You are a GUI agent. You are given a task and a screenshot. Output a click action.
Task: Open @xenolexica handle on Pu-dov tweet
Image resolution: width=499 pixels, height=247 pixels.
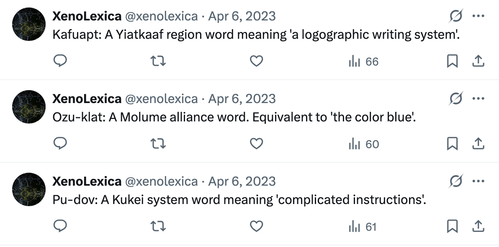click(161, 181)
